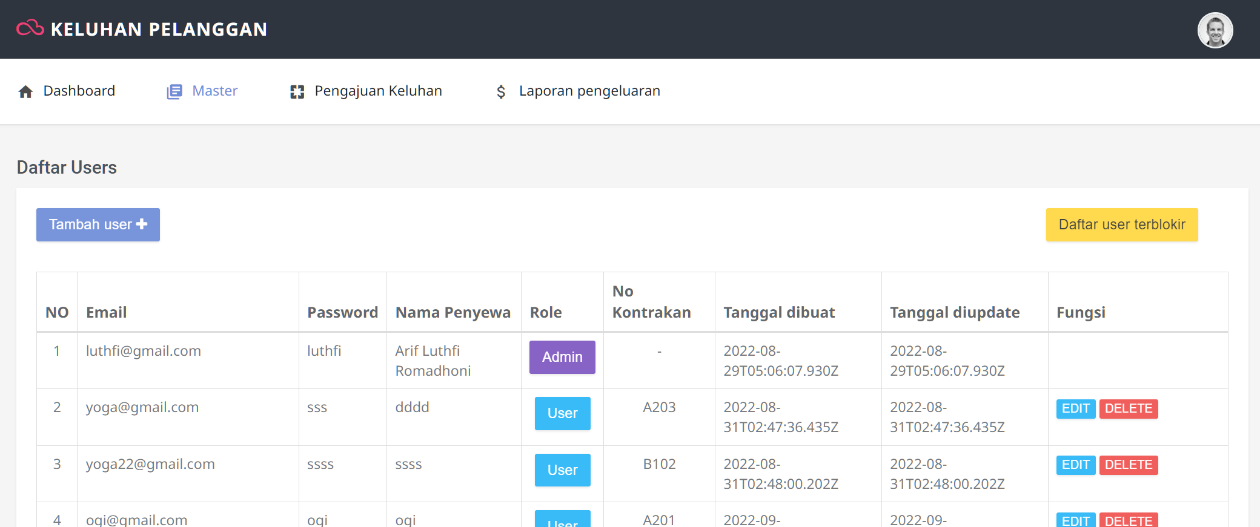This screenshot has width=1260, height=527.
Task: Select name cell dddd
Action: coord(412,407)
